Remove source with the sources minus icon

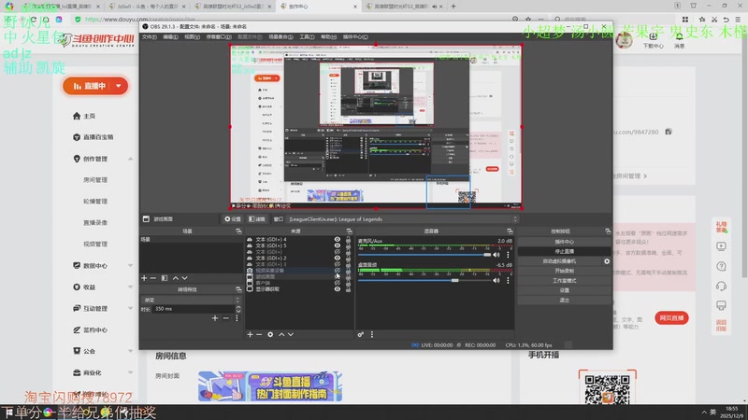[259, 335]
